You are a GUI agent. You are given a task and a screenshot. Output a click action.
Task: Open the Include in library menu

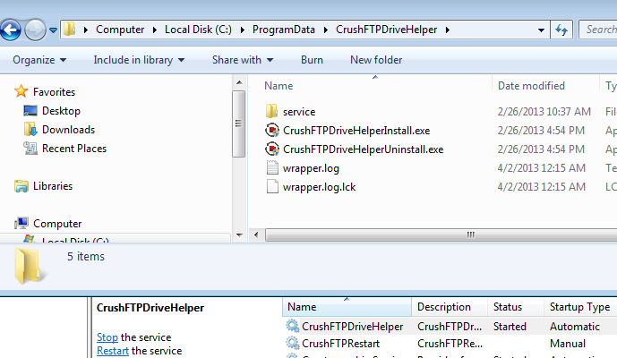pyautogui.click(x=139, y=60)
